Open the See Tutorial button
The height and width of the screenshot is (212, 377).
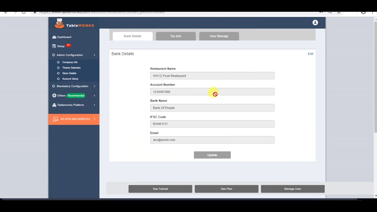[160, 189]
